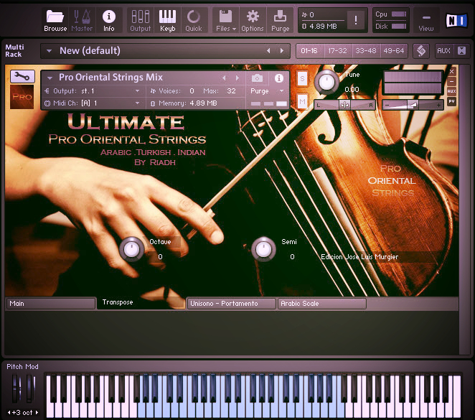Click the global Purge icon

click(x=281, y=21)
